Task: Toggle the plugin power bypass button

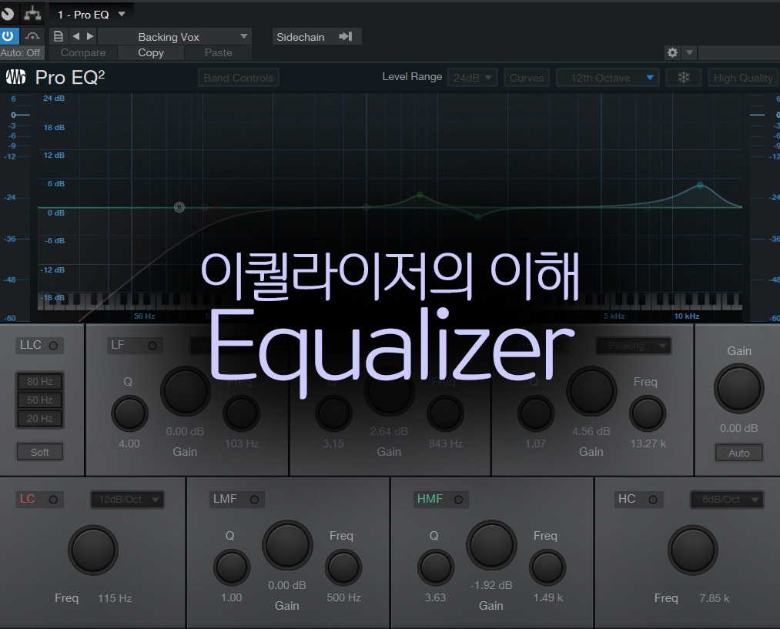Action: coord(8,36)
